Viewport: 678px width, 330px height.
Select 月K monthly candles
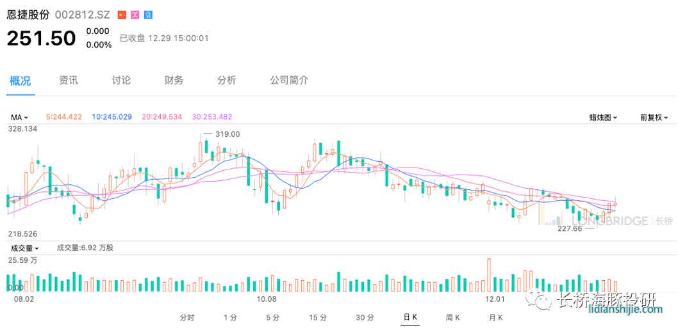[496, 317]
